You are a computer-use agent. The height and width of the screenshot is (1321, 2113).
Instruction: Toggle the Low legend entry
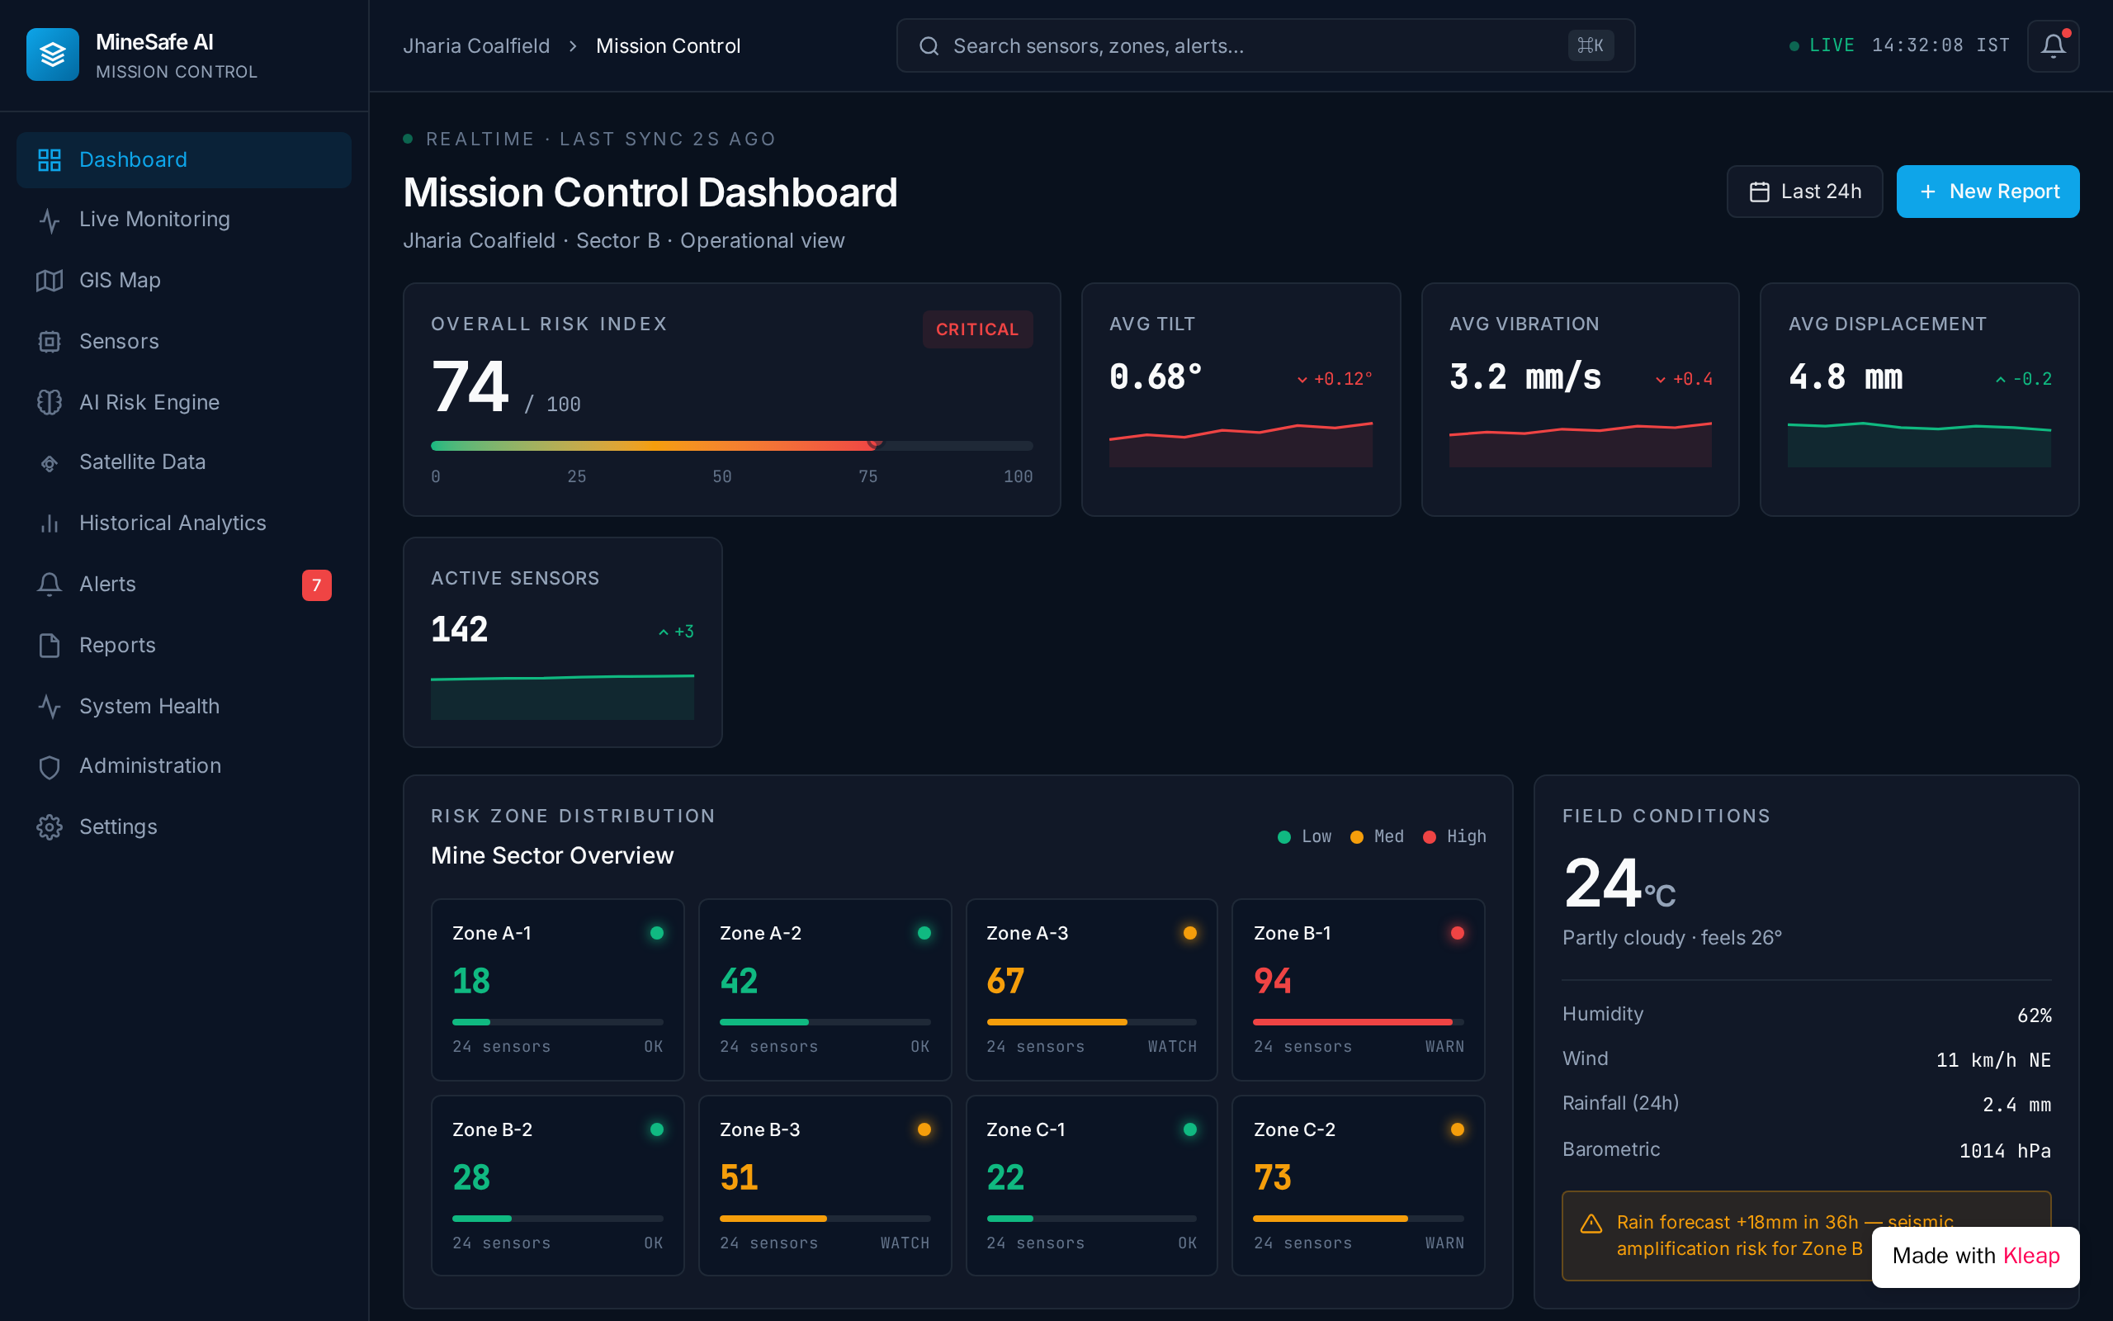pos(1304,837)
